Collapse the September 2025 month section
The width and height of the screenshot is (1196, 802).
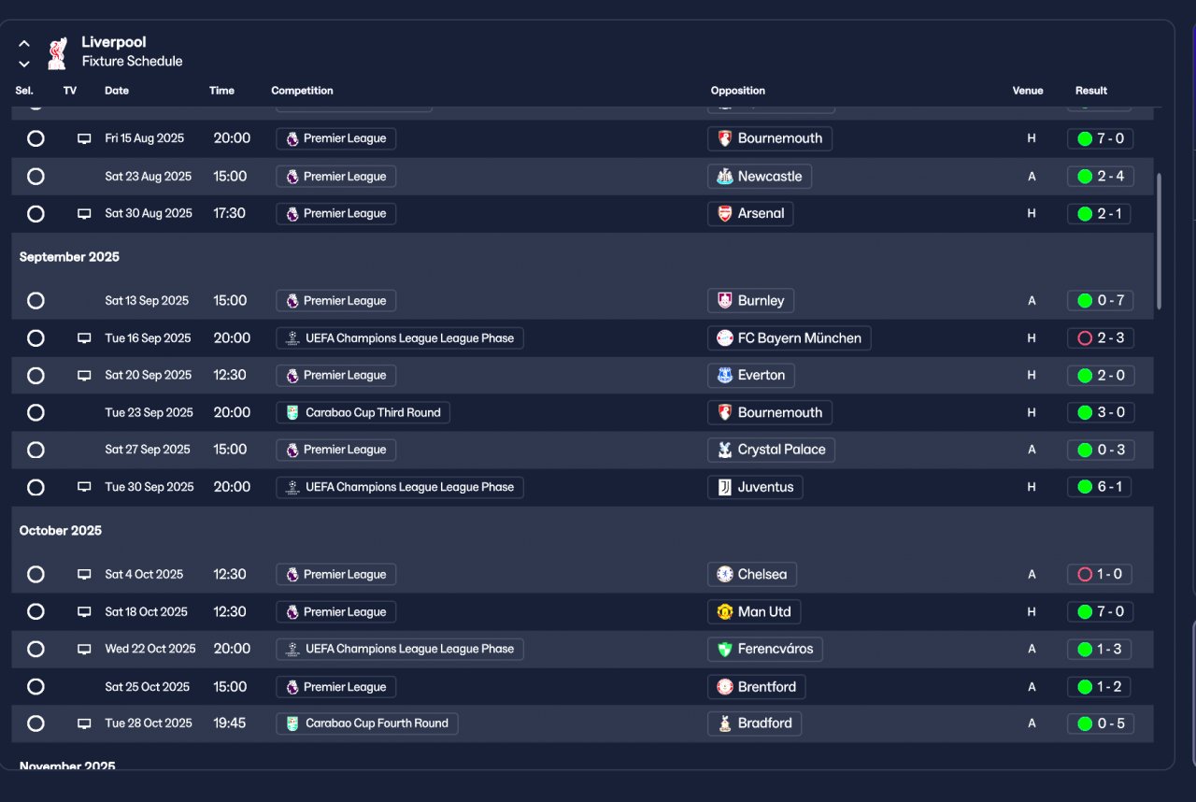point(69,257)
